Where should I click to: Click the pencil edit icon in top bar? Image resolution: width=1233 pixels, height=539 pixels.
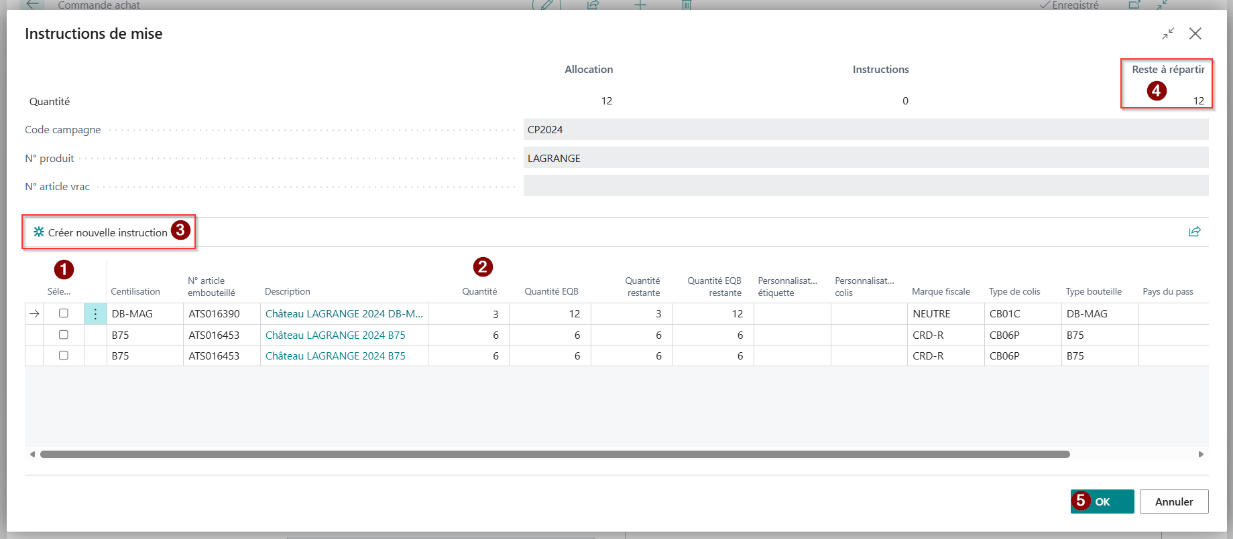coord(547,5)
